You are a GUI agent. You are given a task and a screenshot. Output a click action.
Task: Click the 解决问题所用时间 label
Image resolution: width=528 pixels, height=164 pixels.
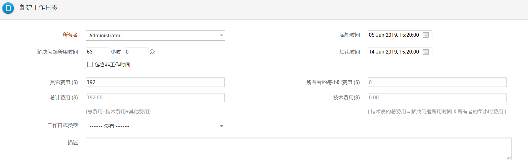point(57,52)
